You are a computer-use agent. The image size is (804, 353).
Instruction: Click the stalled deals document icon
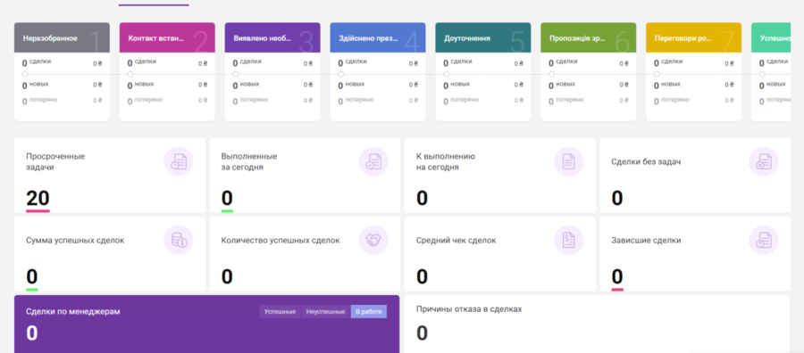(764, 240)
